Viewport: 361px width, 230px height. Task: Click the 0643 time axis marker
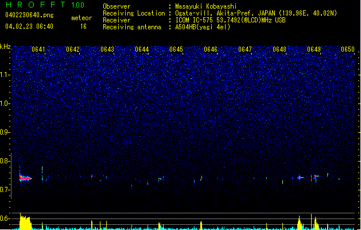[x=107, y=49]
